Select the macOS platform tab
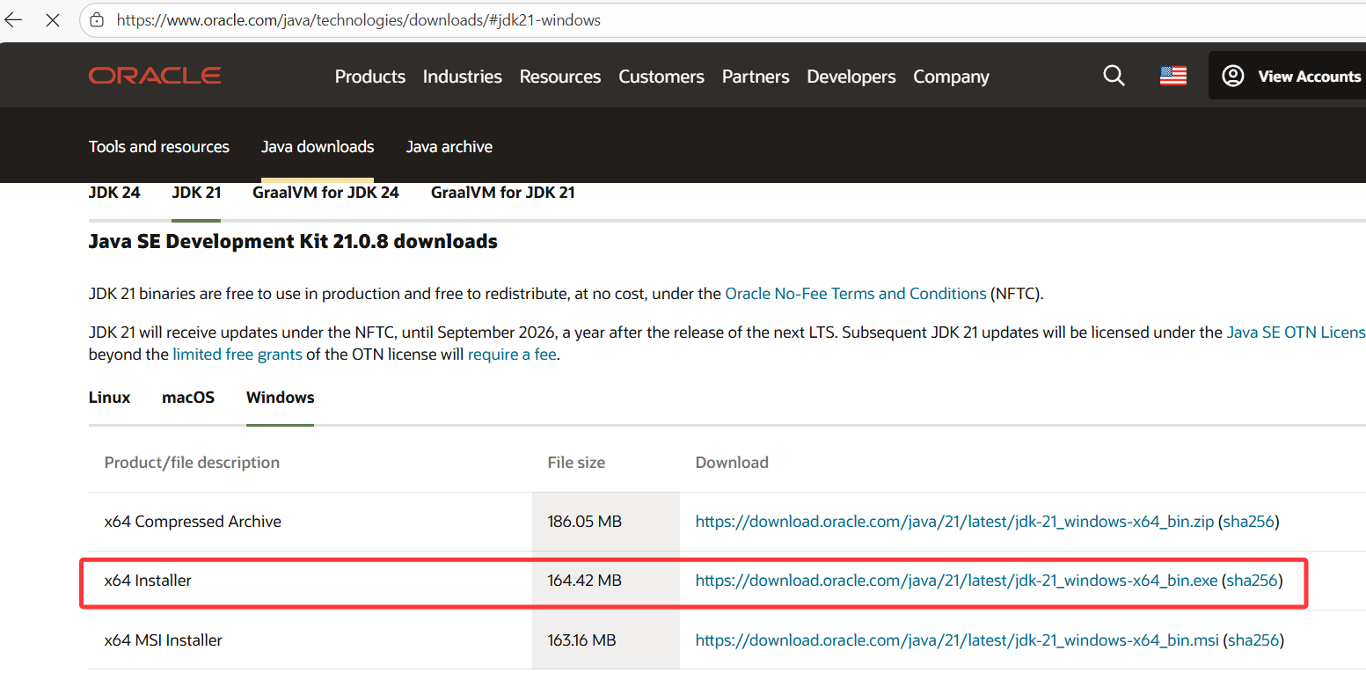 188,398
